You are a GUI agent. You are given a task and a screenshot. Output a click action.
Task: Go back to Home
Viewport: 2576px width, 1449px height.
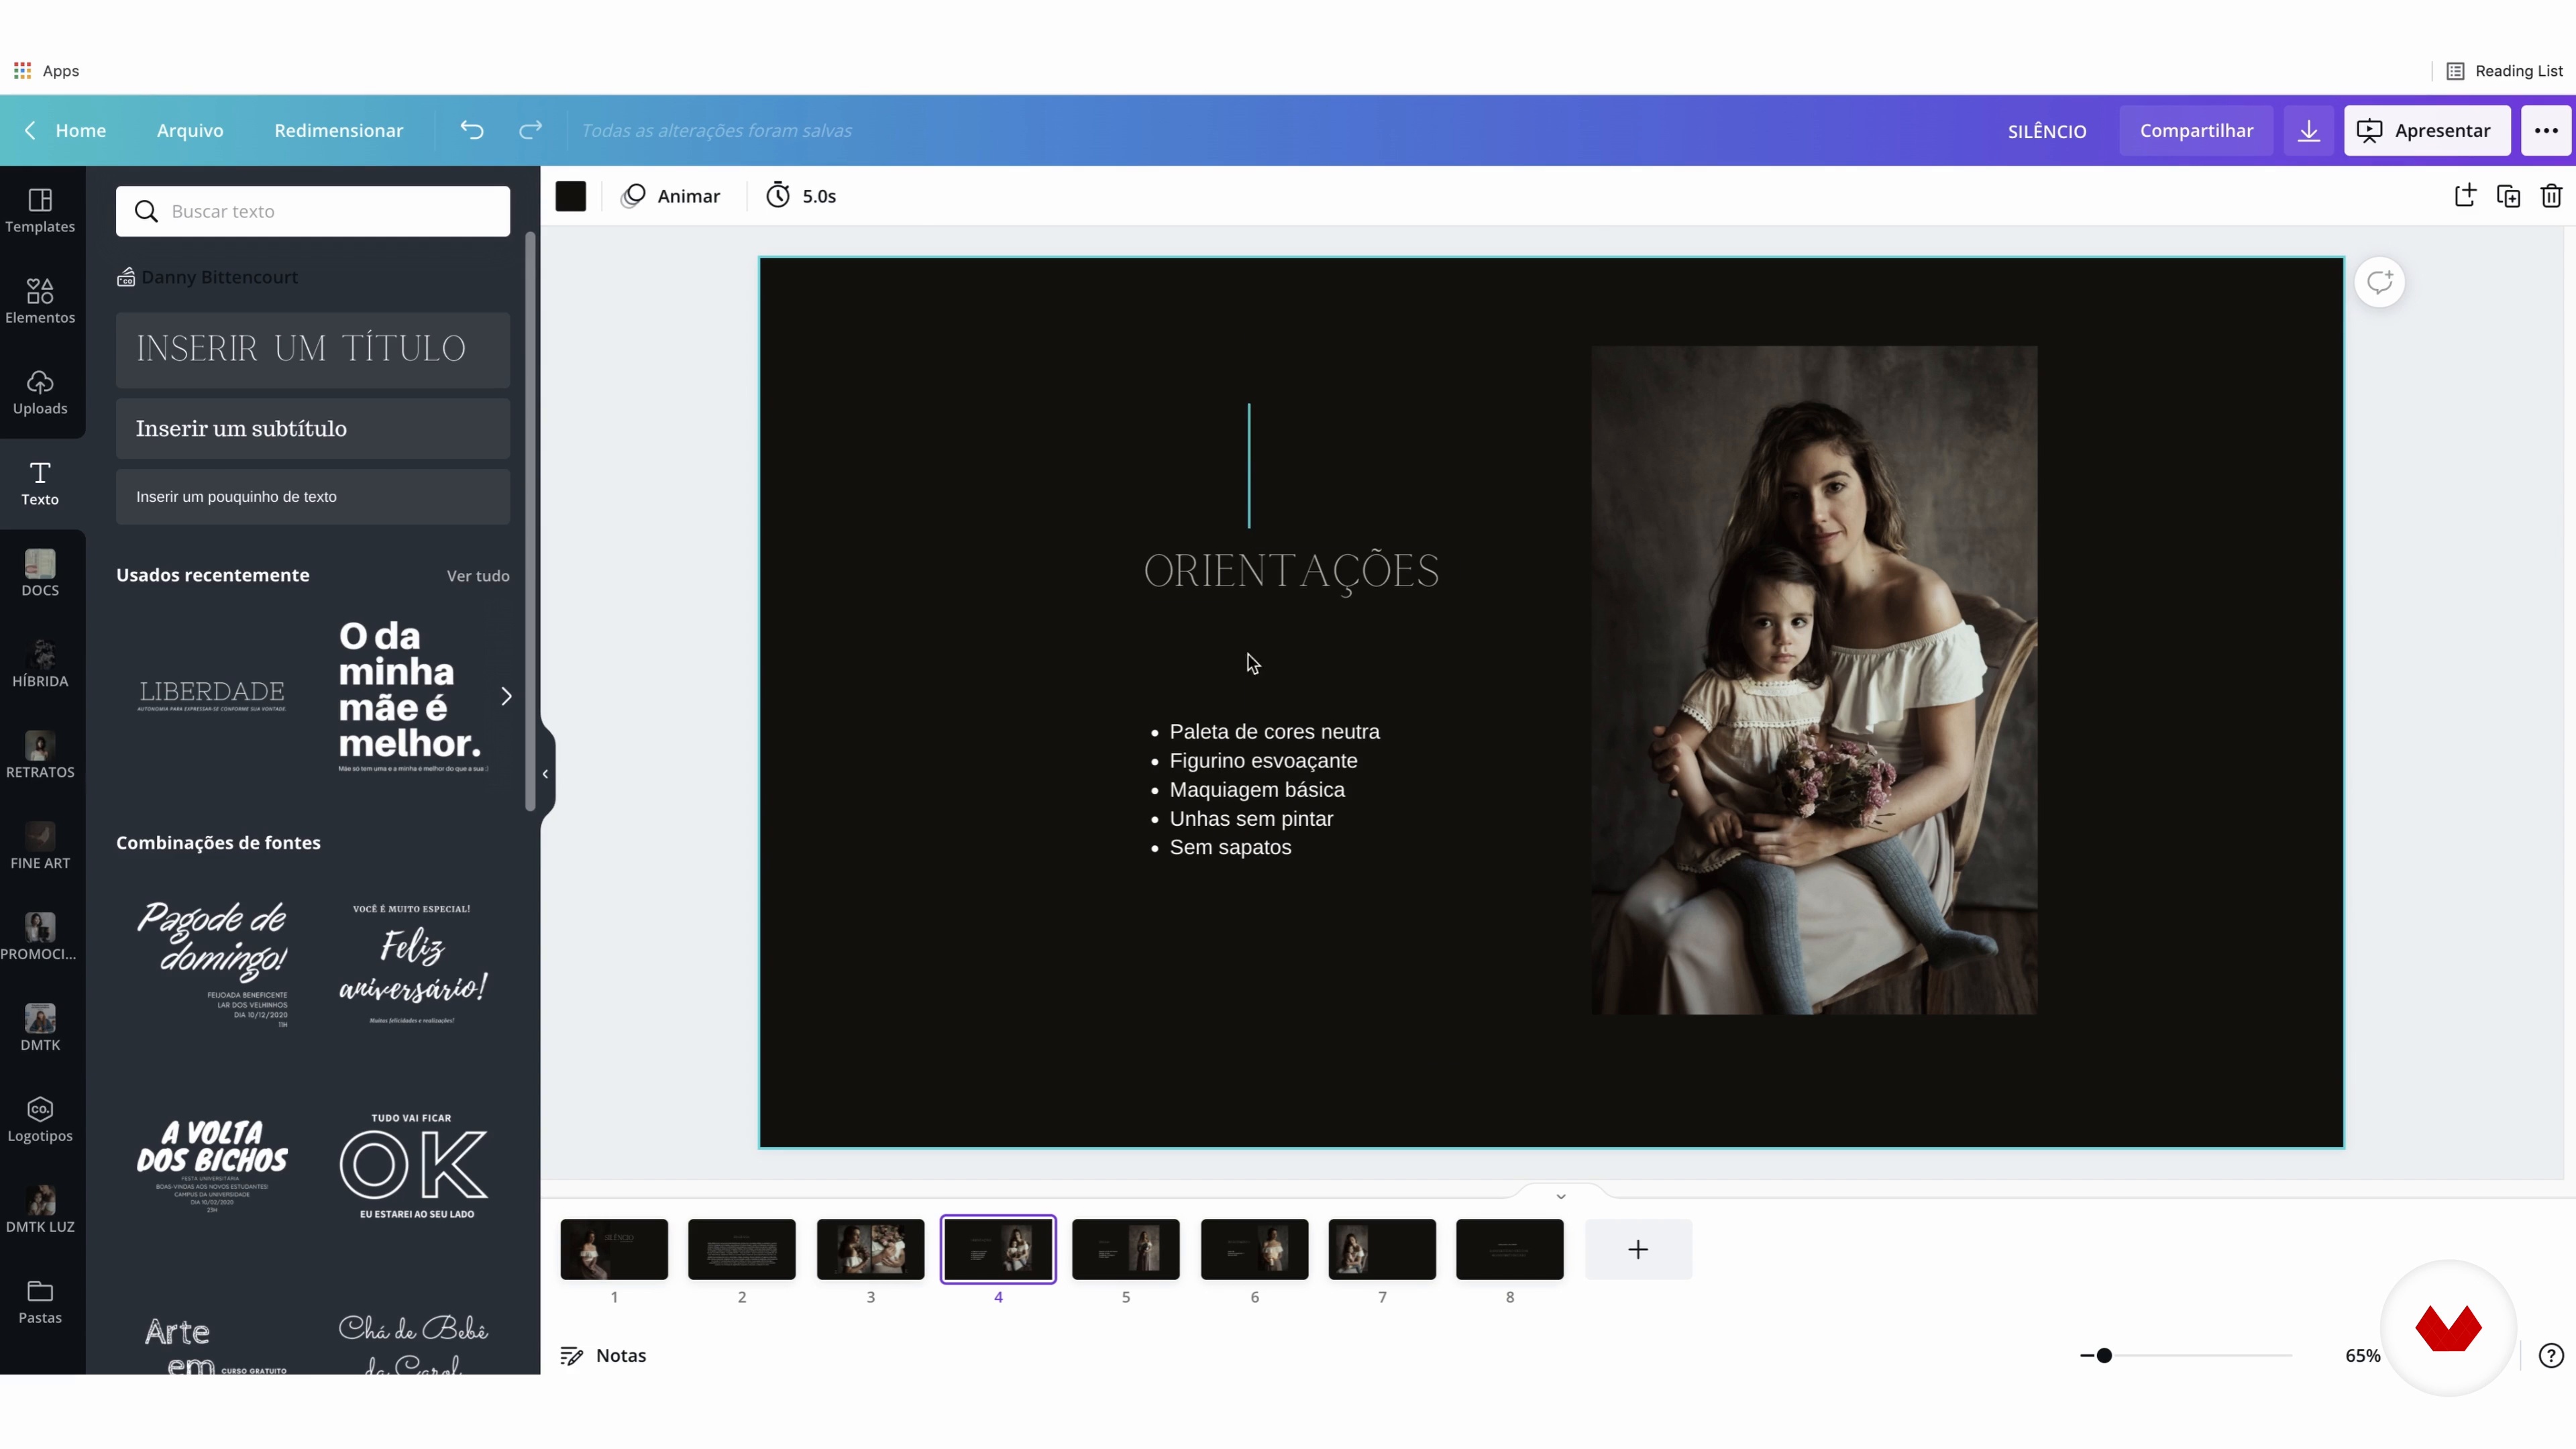(66, 130)
